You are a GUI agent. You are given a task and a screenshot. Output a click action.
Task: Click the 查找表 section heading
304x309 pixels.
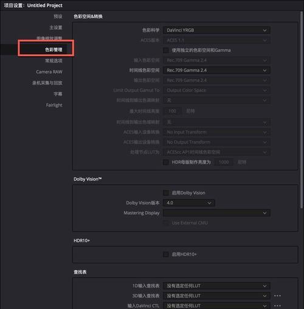80,272
